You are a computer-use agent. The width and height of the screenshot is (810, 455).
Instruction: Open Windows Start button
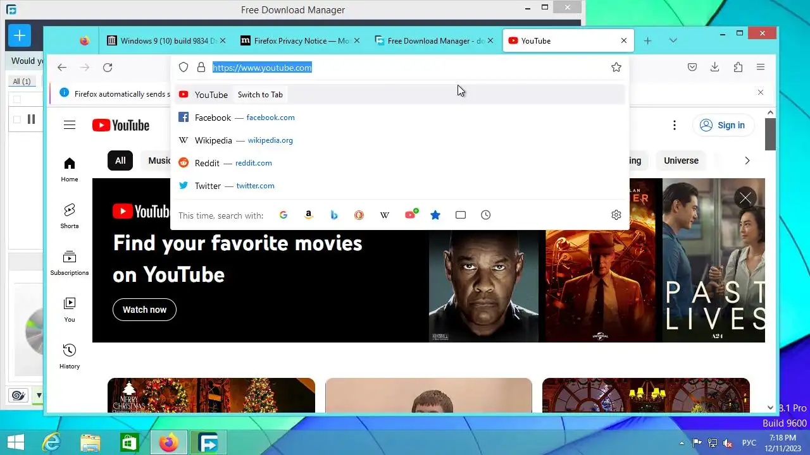click(x=15, y=442)
